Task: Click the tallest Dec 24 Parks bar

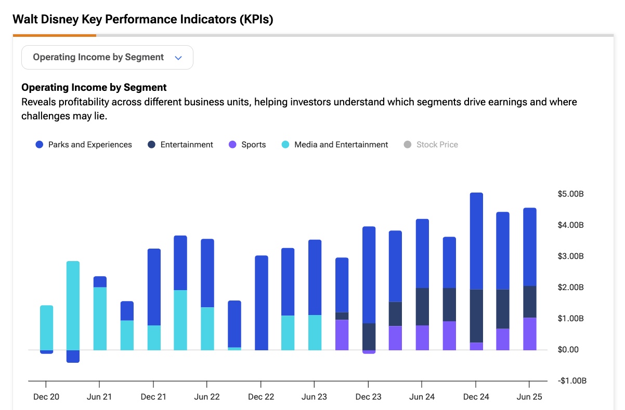Action: point(476,241)
